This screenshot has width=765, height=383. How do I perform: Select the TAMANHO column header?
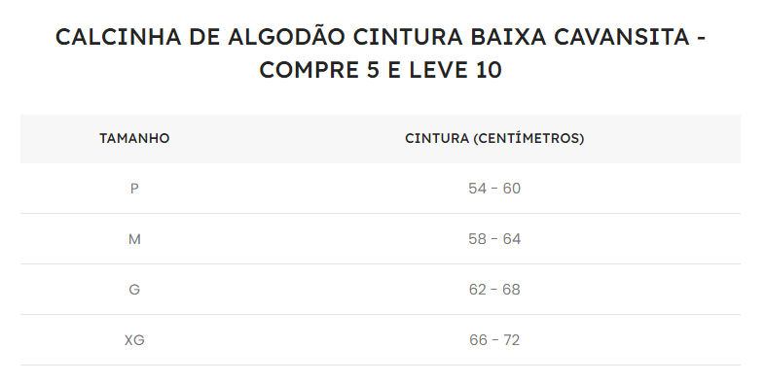(134, 138)
